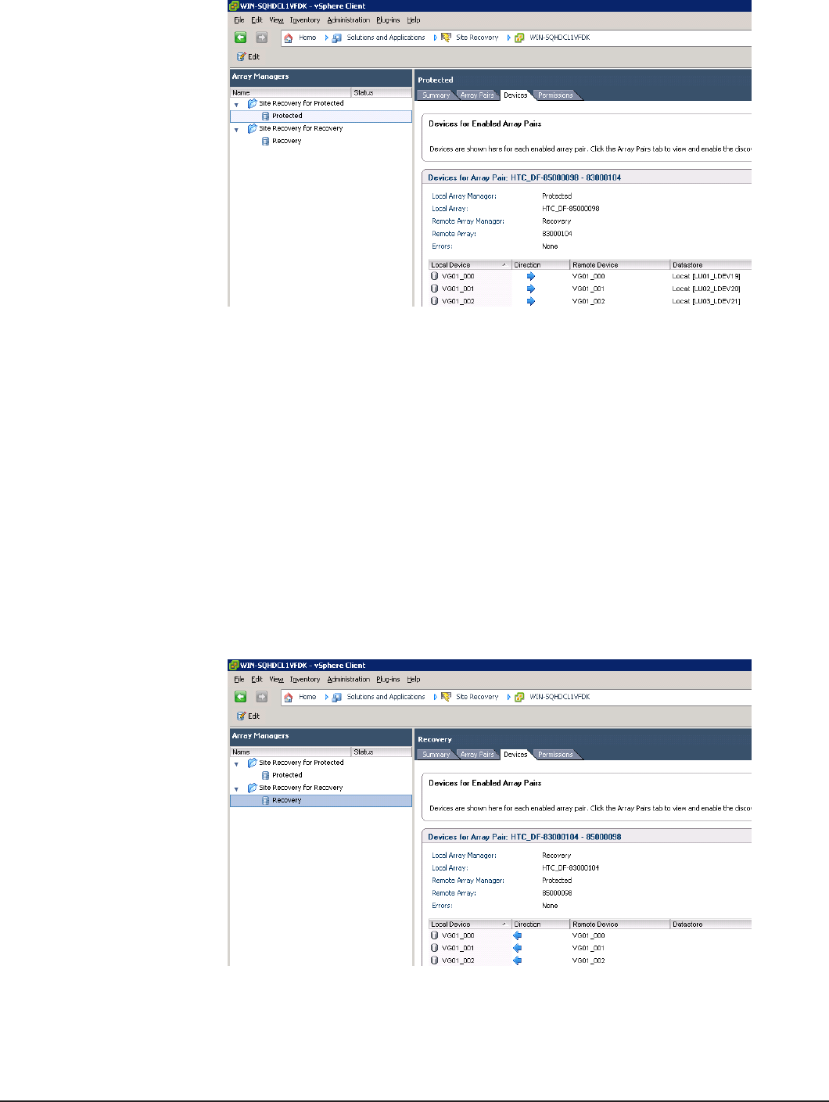
Task: Open the Plug-ins menu in the Recovery view window
Action: coord(388,680)
